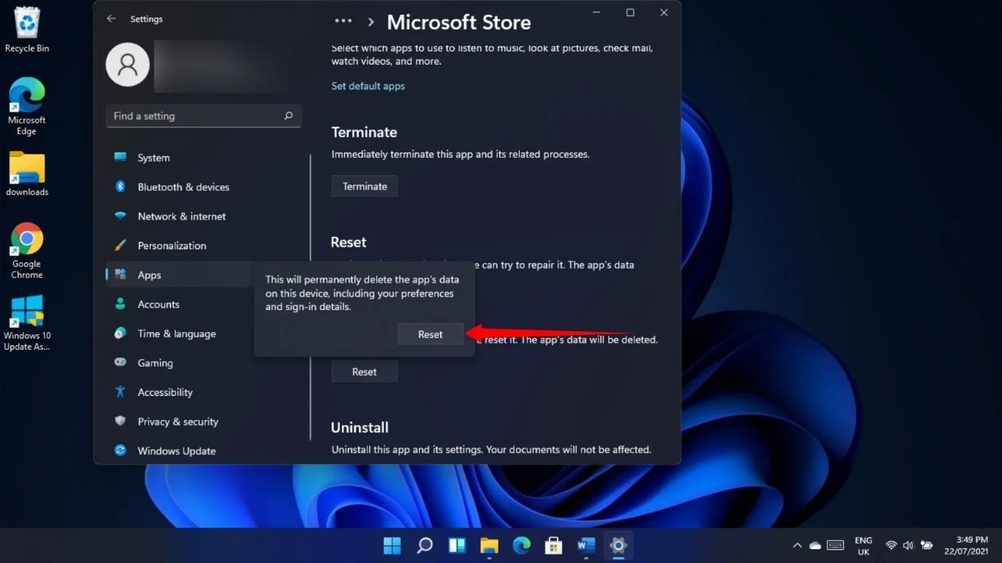This screenshot has width=1002, height=563.
Task: Select Bluetooth & devices label
Action: coord(183,187)
